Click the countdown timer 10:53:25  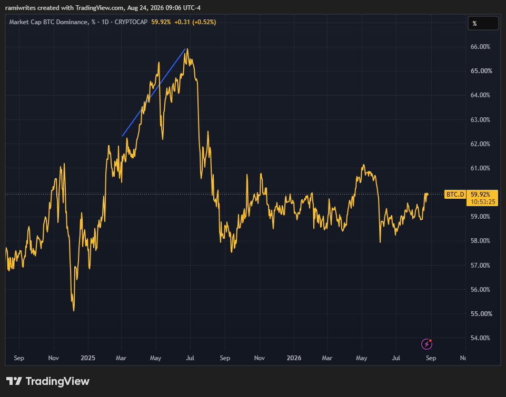pyautogui.click(x=482, y=202)
